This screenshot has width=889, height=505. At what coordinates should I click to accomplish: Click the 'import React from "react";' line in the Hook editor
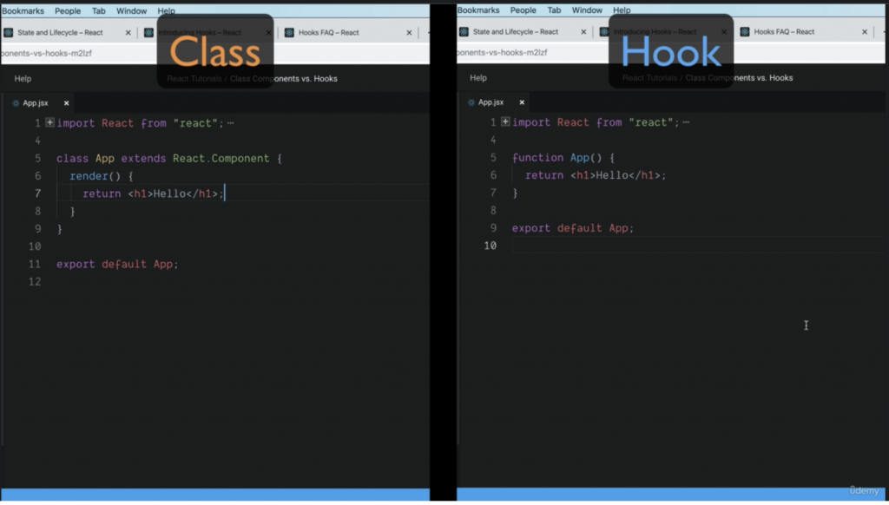[596, 122]
